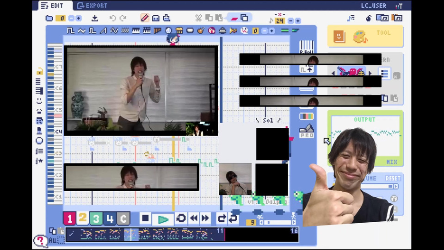Stop playback with the square button
Screen dimensions: 444x250
coord(145,218)
